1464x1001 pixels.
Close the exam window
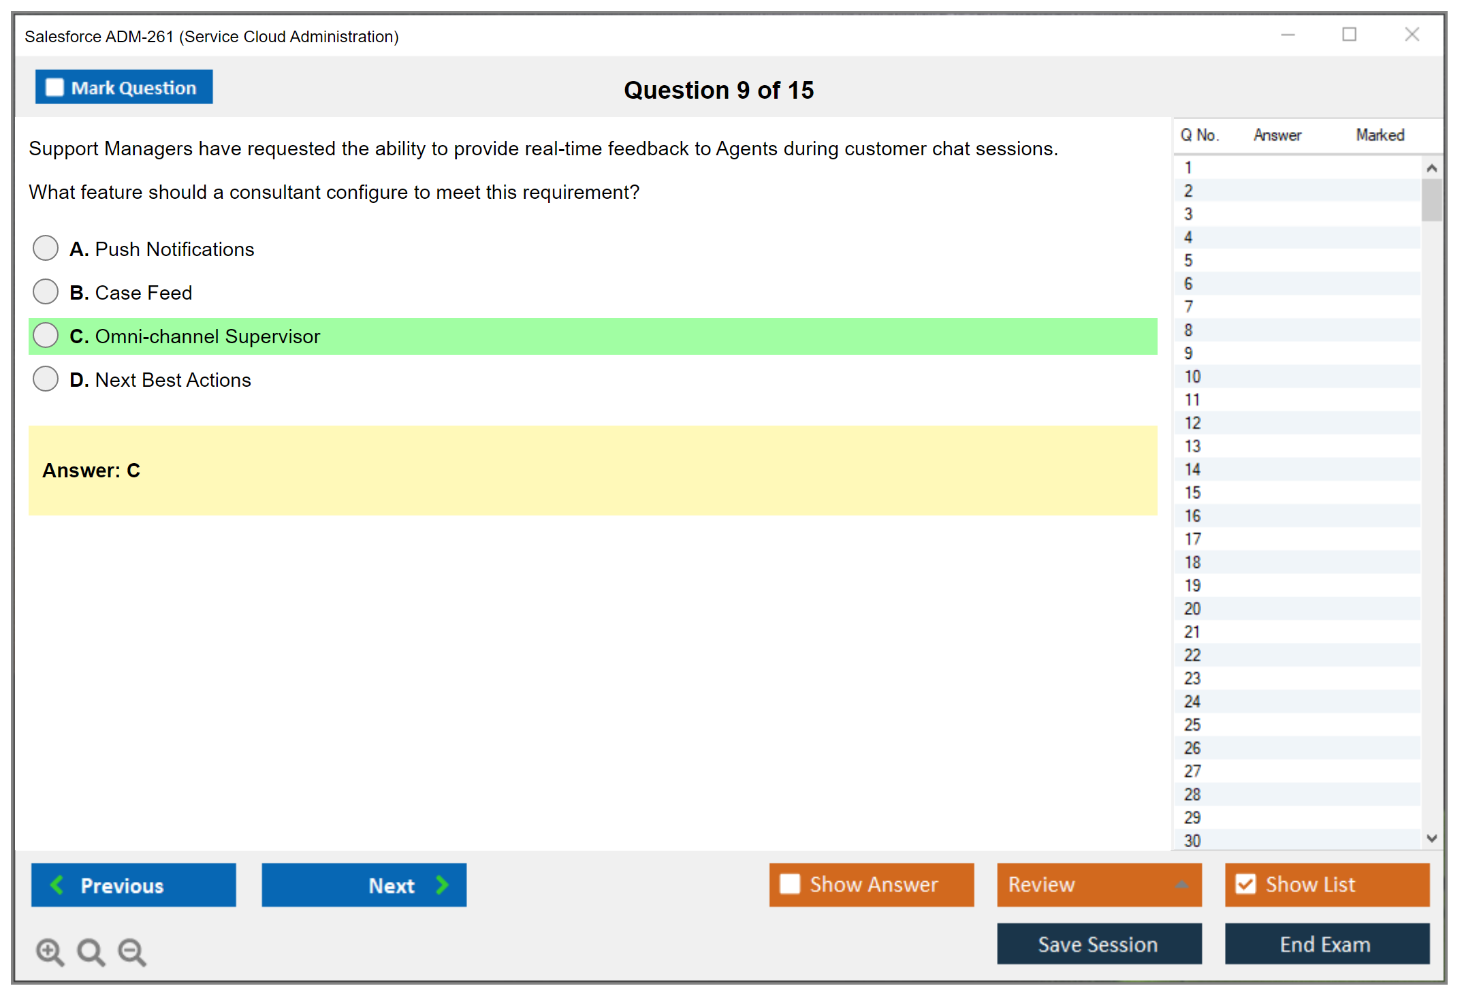point(1412,35)
